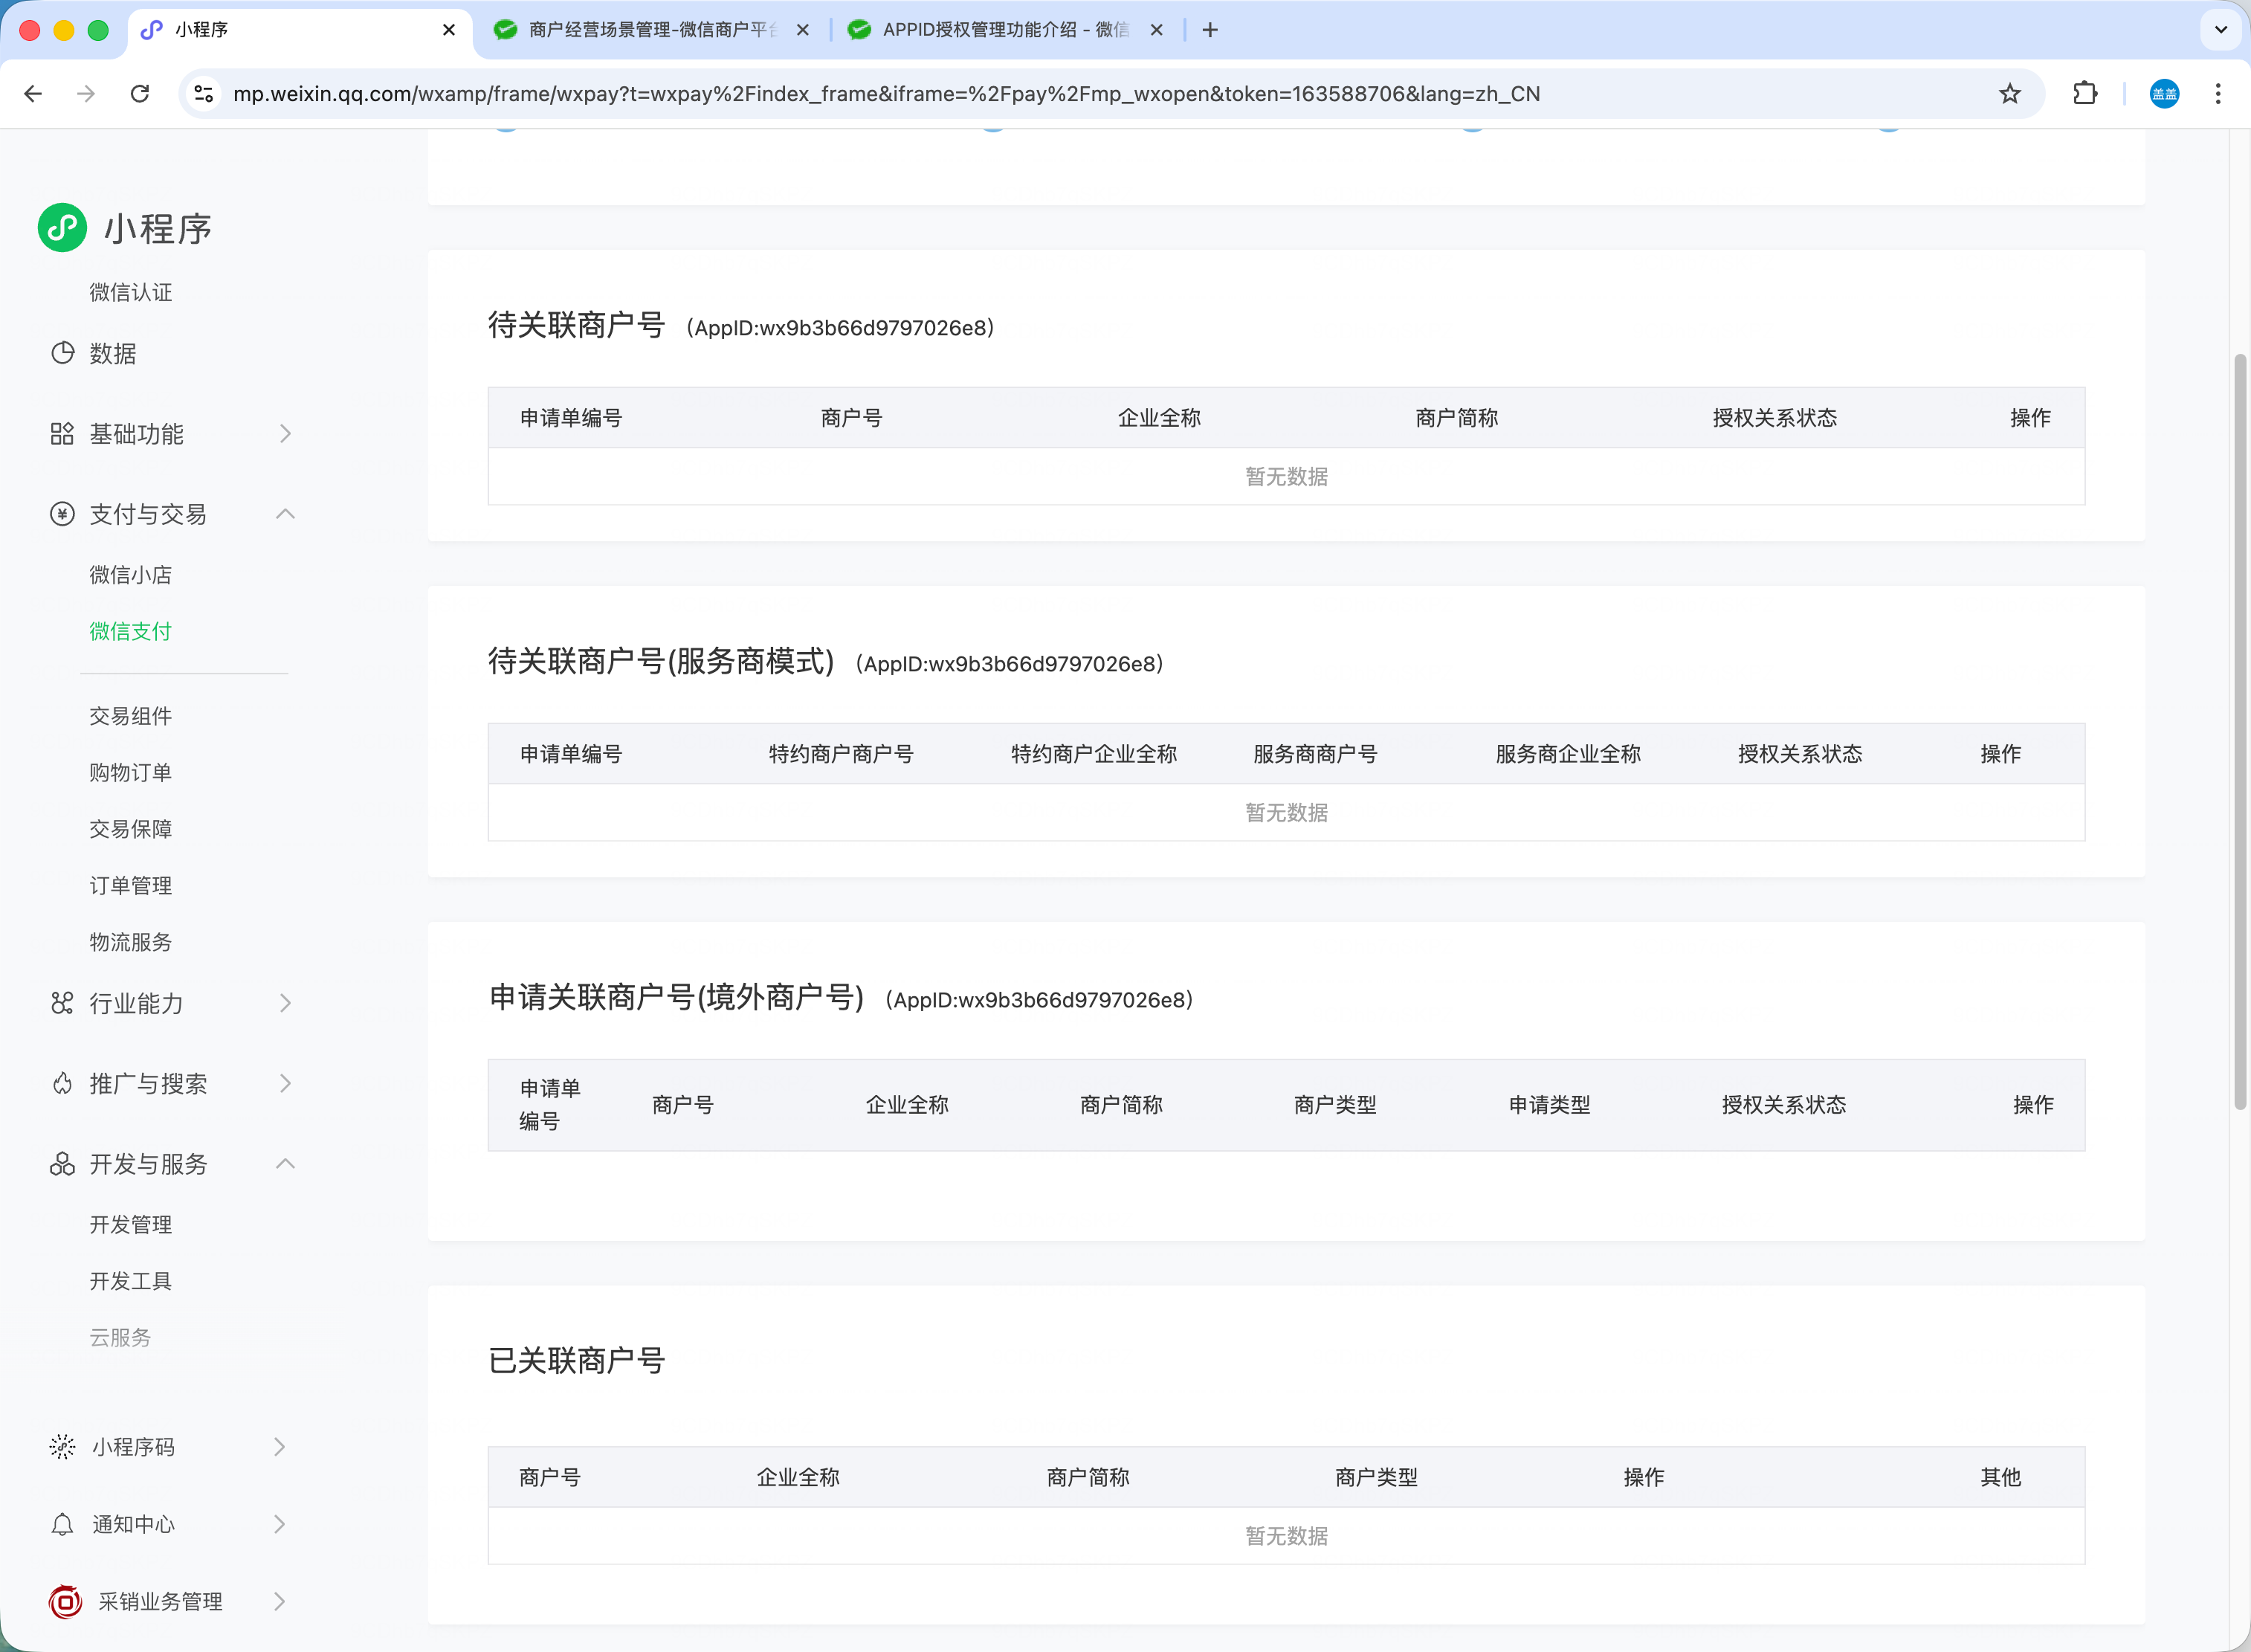2251x1652 pixels.
Task: Expand the 基础功能 menu chevron
Action: tap(285, 434)
